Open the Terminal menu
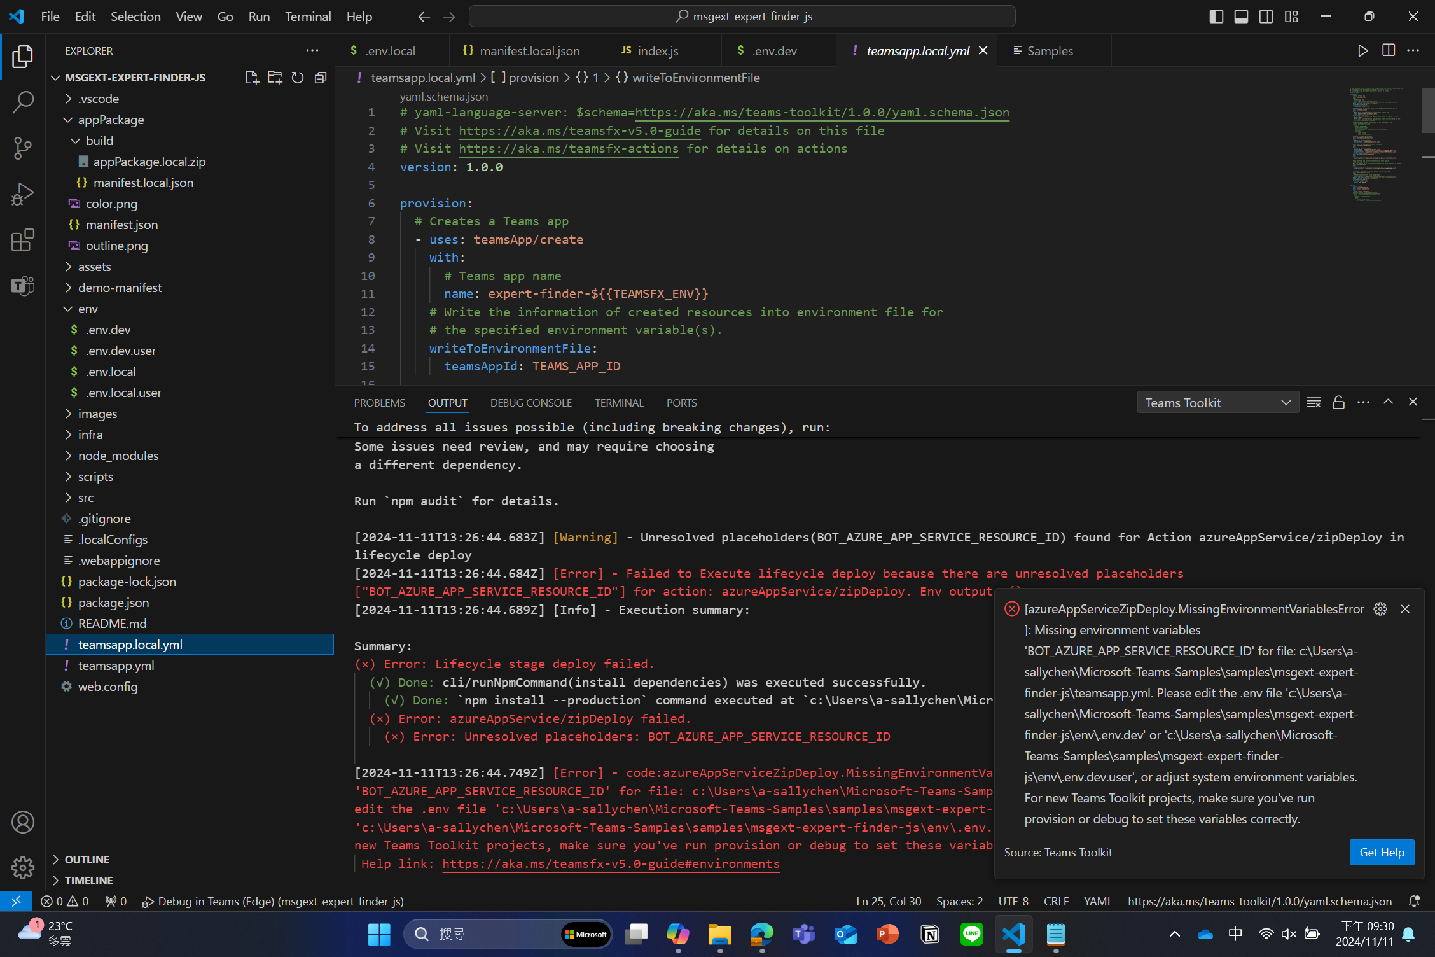The width and height of the screenshot is (1435, 957). 308,17
